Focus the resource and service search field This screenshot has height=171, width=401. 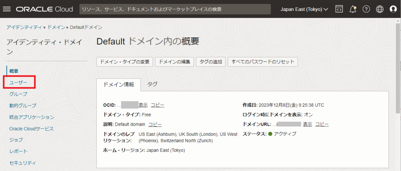pyautogui.click(x=175, y=9)
